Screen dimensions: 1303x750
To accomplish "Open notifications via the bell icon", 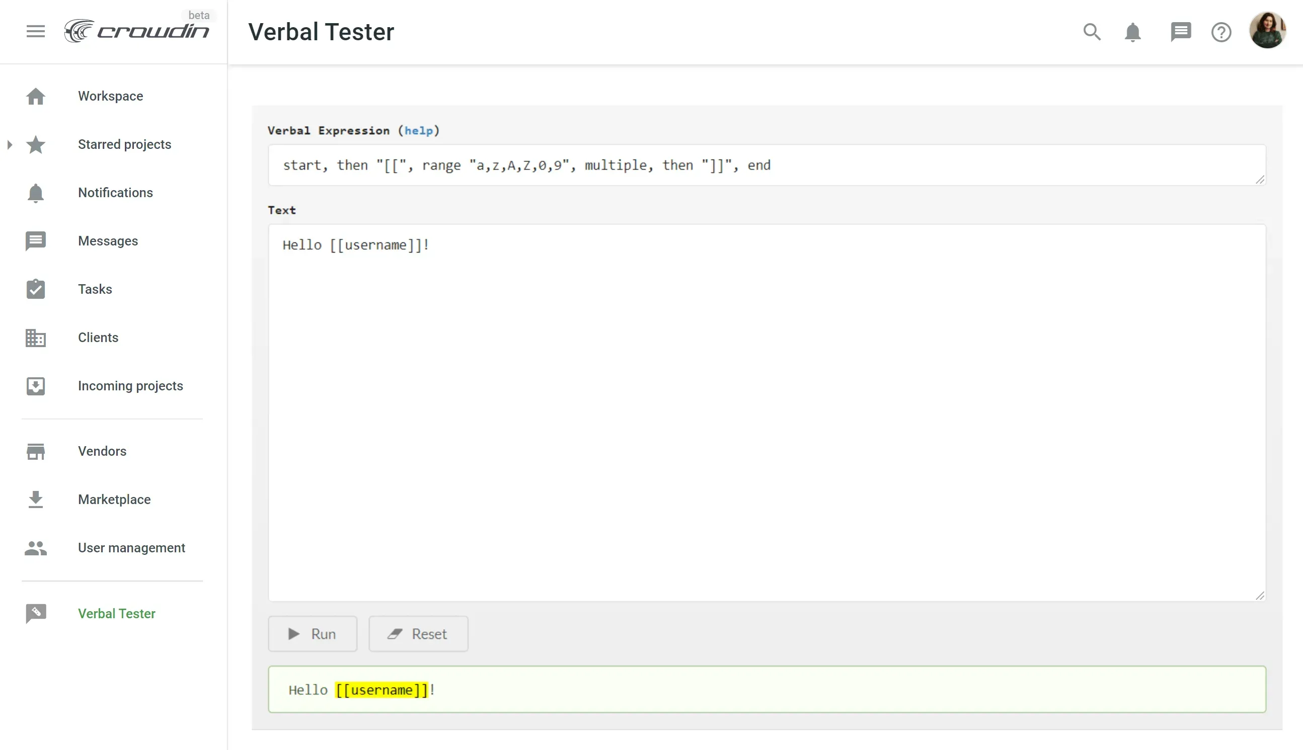I will click(x=1132, y=31).
